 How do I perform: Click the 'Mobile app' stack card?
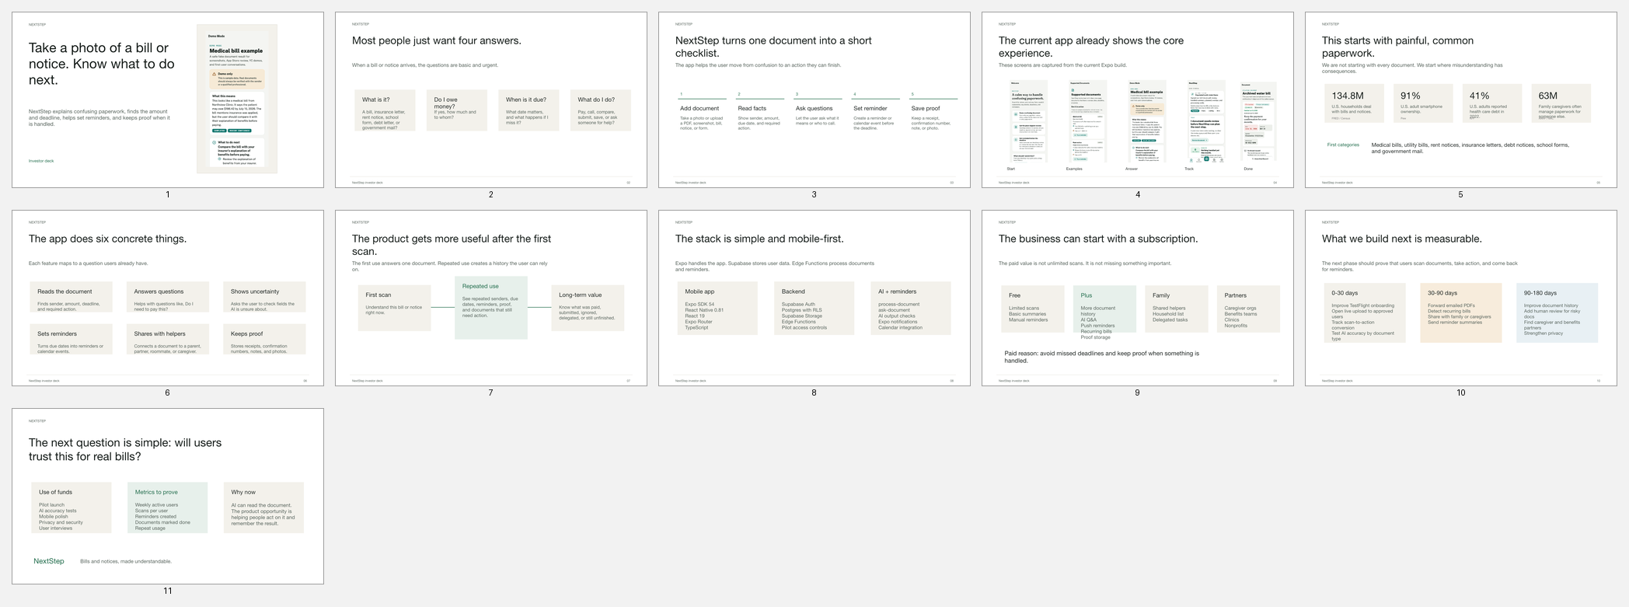717,309
